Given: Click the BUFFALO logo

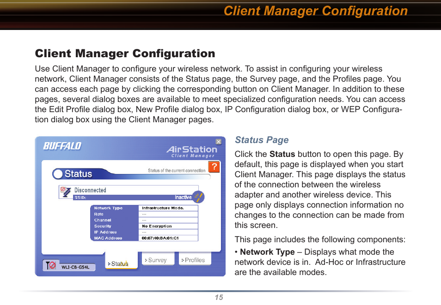Looking at the screenshot, I should (62, 146).
